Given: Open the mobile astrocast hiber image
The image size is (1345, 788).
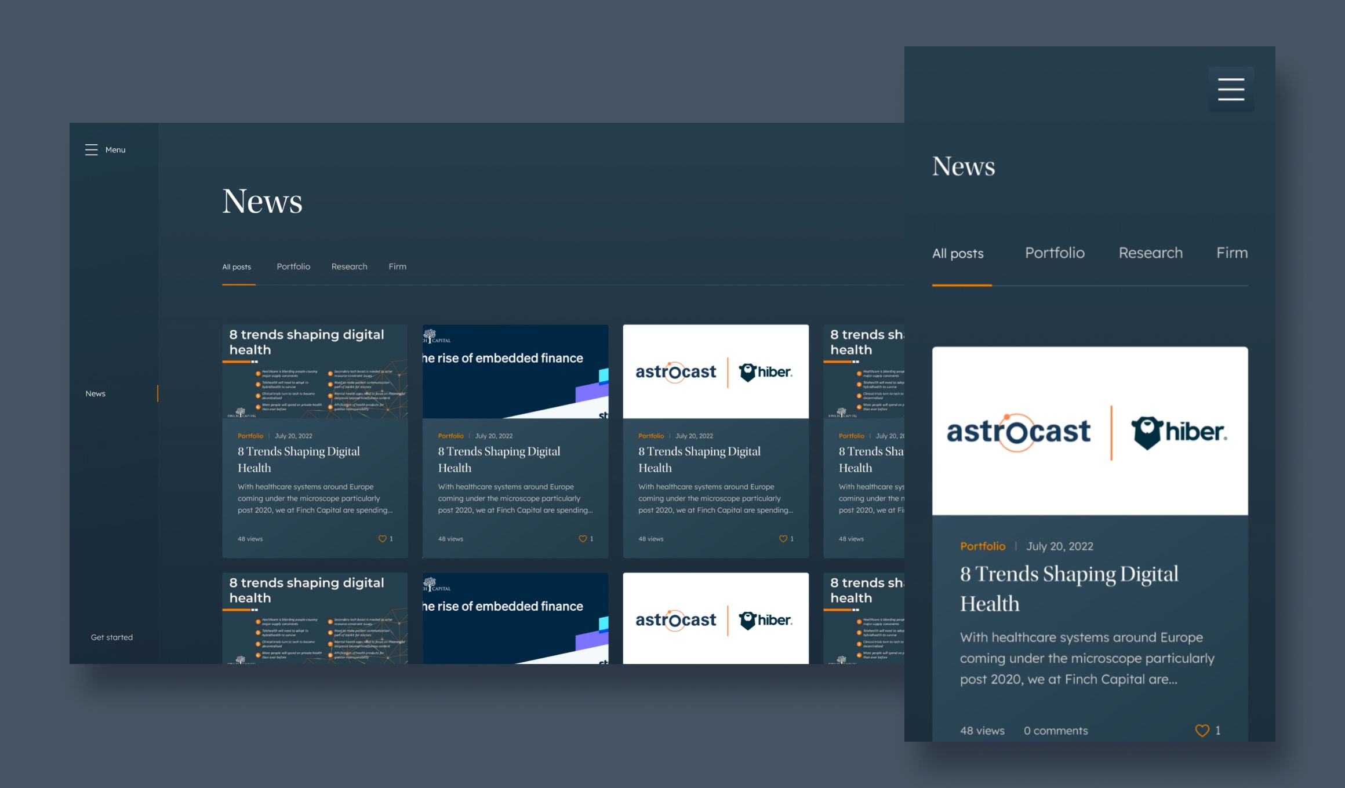Looking at the screenshot, I should pos(1090,431).
